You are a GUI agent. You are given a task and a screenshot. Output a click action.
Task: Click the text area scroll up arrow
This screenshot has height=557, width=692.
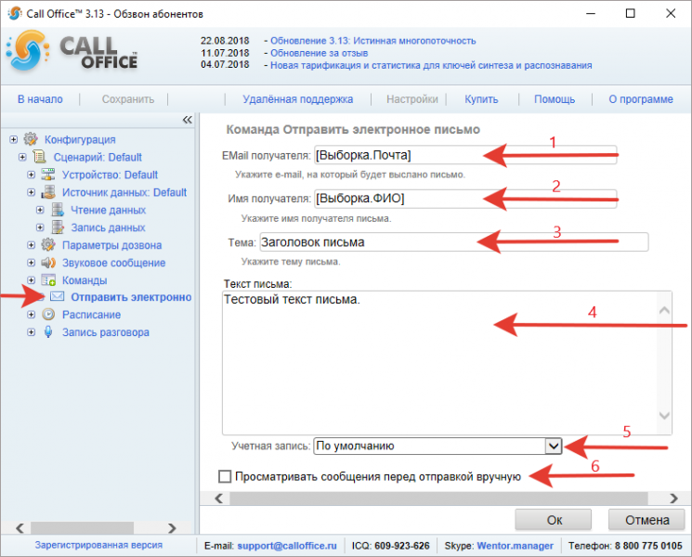(x=664, y=310)
